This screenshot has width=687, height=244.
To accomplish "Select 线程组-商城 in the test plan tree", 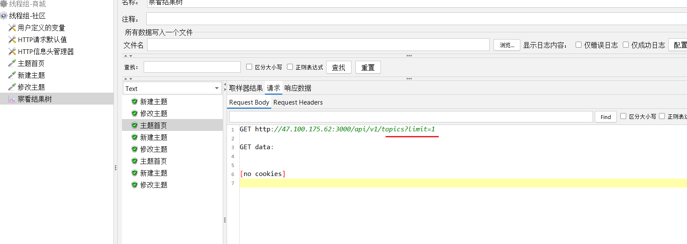I will tap(27, 4).
